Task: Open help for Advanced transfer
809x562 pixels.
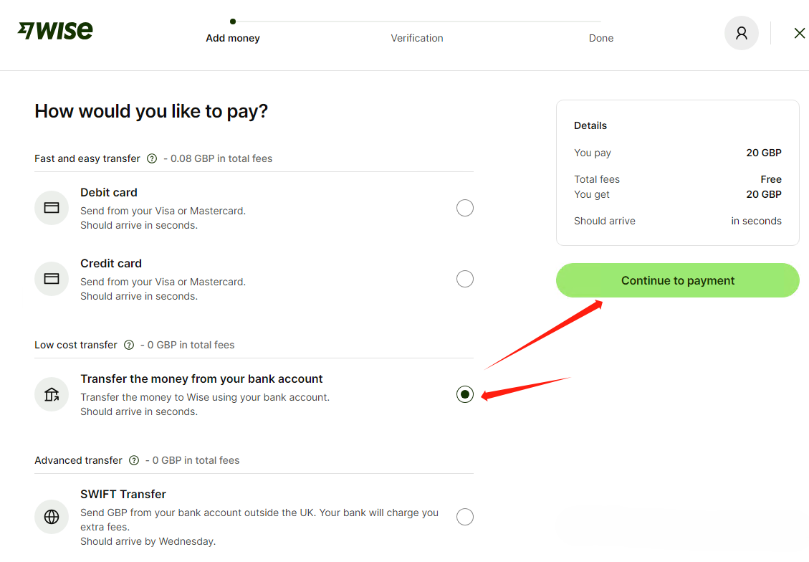Action: (x=134, y=460)
